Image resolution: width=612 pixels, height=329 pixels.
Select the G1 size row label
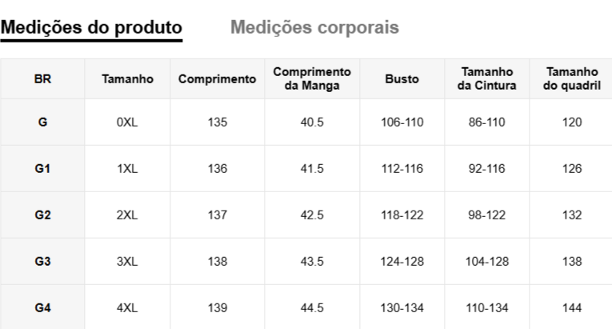[43, 169]
